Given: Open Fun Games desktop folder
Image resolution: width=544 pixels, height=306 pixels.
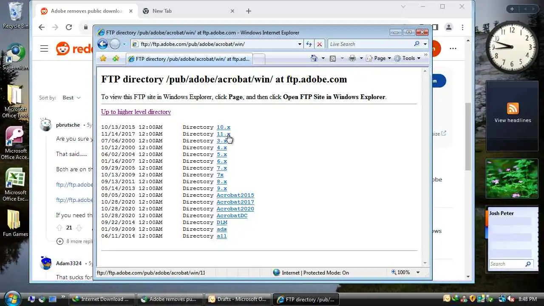Looking at the screenshot, I should 16,222.
